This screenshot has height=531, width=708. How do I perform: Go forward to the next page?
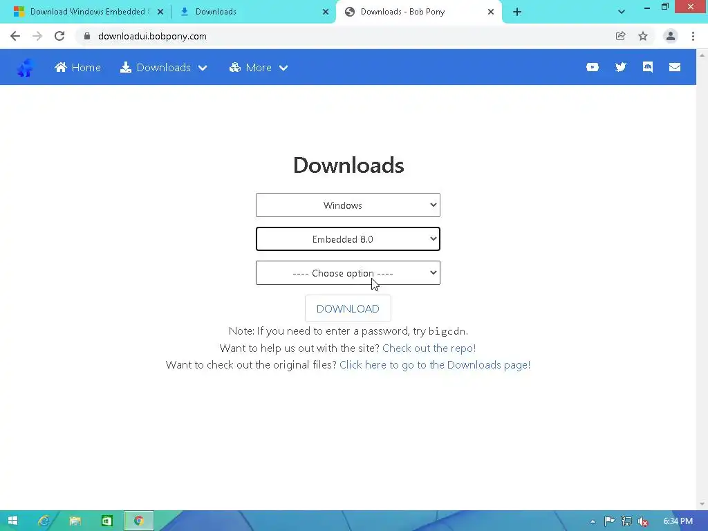37,36
